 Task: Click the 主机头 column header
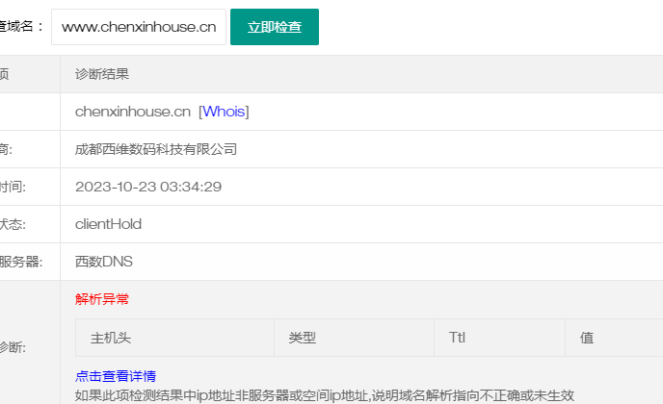[x=111, y=339]
